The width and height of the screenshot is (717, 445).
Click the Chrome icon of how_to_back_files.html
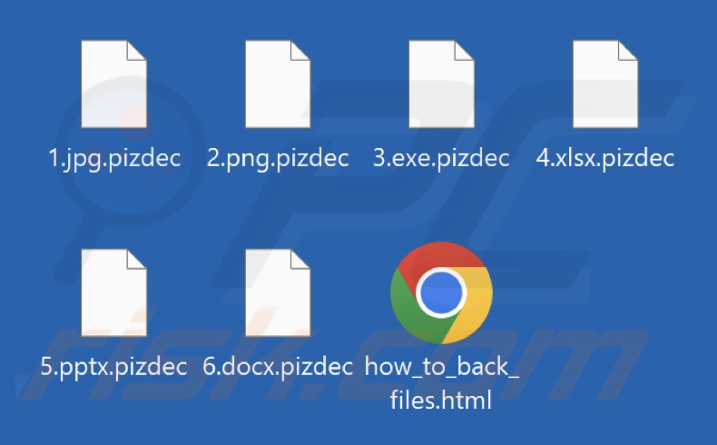pyautogui.click(x=441, y=292)
